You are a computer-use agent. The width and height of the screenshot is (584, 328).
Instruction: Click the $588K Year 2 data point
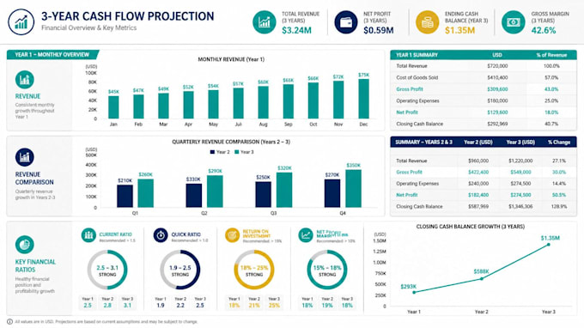coord(482,278)
